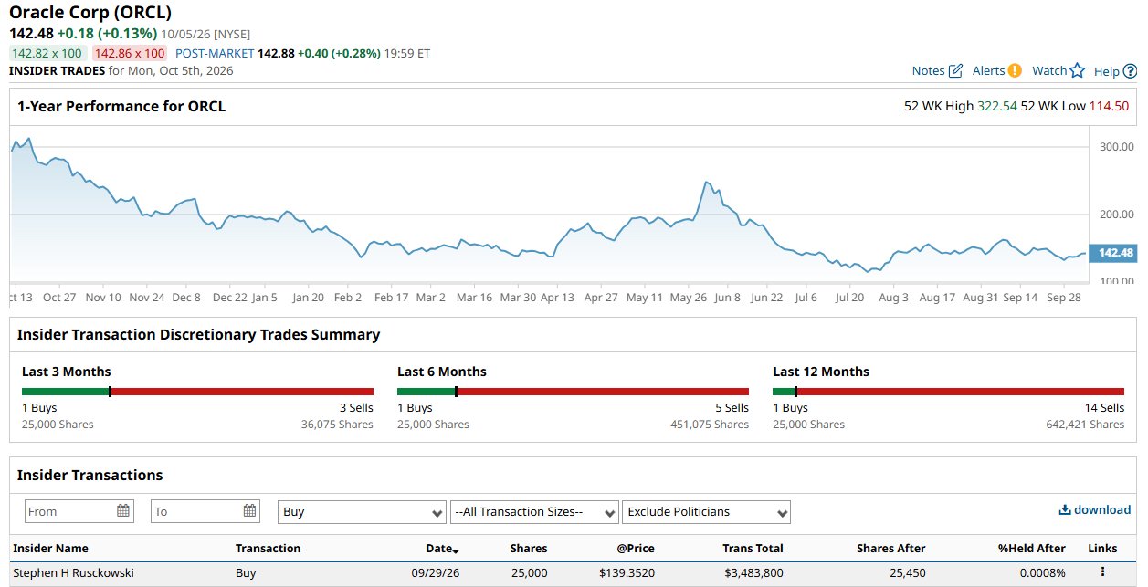This screenshot has width=1148, height=587.
Task: Open the Help question mark icon
Action: coord(1130,71)
